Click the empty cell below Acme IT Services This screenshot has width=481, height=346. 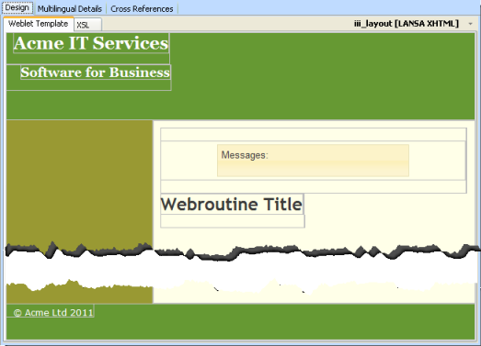click(x=88, y=59)
